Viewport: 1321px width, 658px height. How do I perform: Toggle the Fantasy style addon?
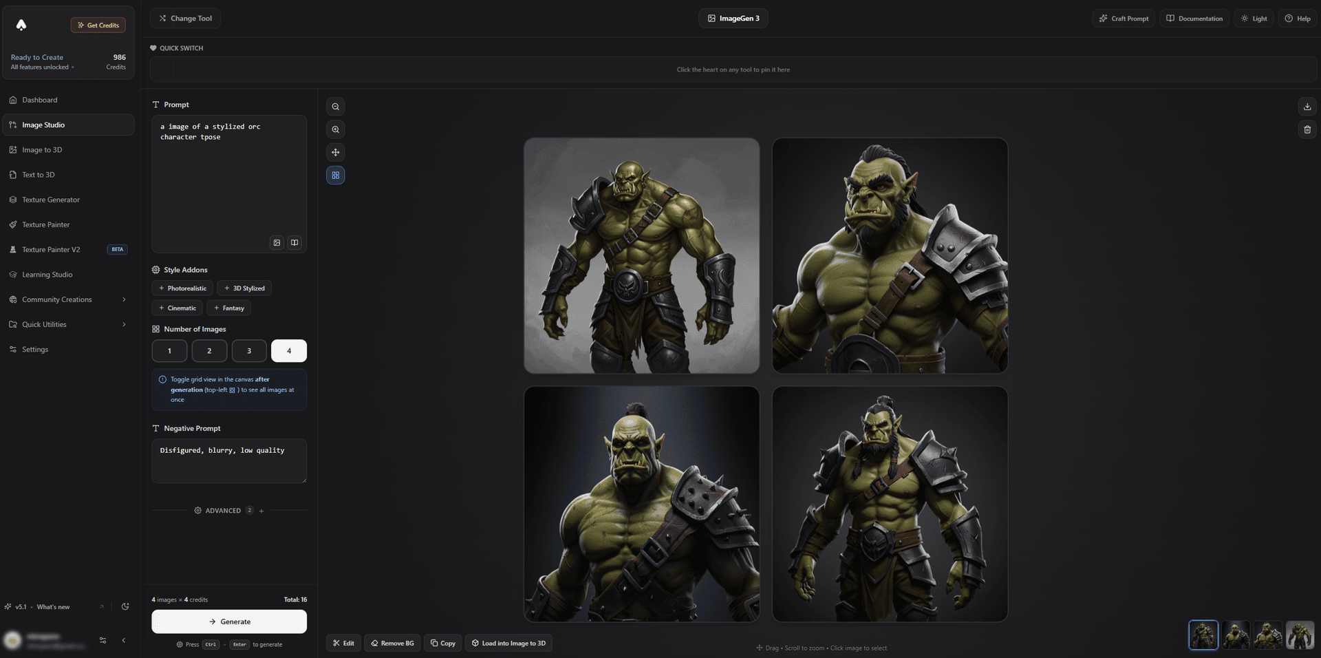pos(228,308)
